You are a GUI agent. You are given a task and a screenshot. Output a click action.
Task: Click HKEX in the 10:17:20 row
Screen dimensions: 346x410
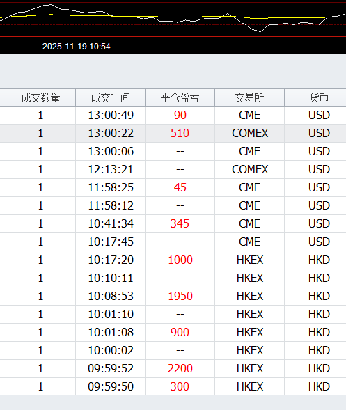(250, 260)
